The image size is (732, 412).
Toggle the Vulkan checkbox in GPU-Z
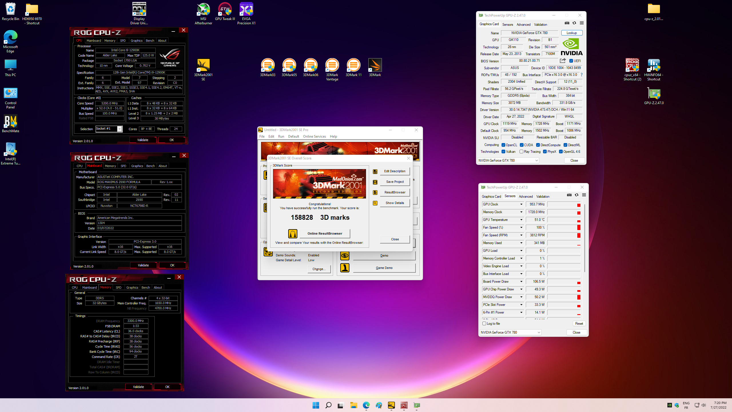coord(503,152)
